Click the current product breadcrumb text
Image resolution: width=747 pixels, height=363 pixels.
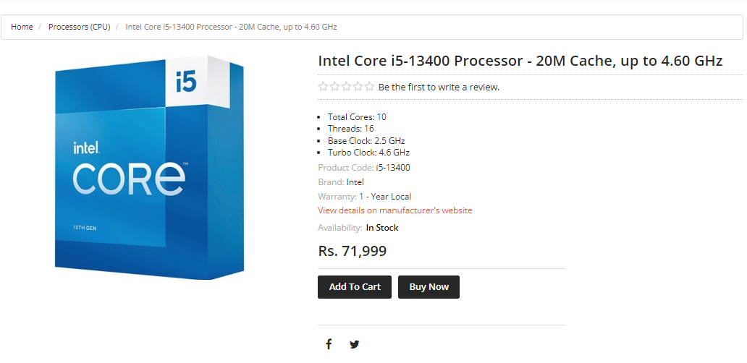tap(231, 27)
